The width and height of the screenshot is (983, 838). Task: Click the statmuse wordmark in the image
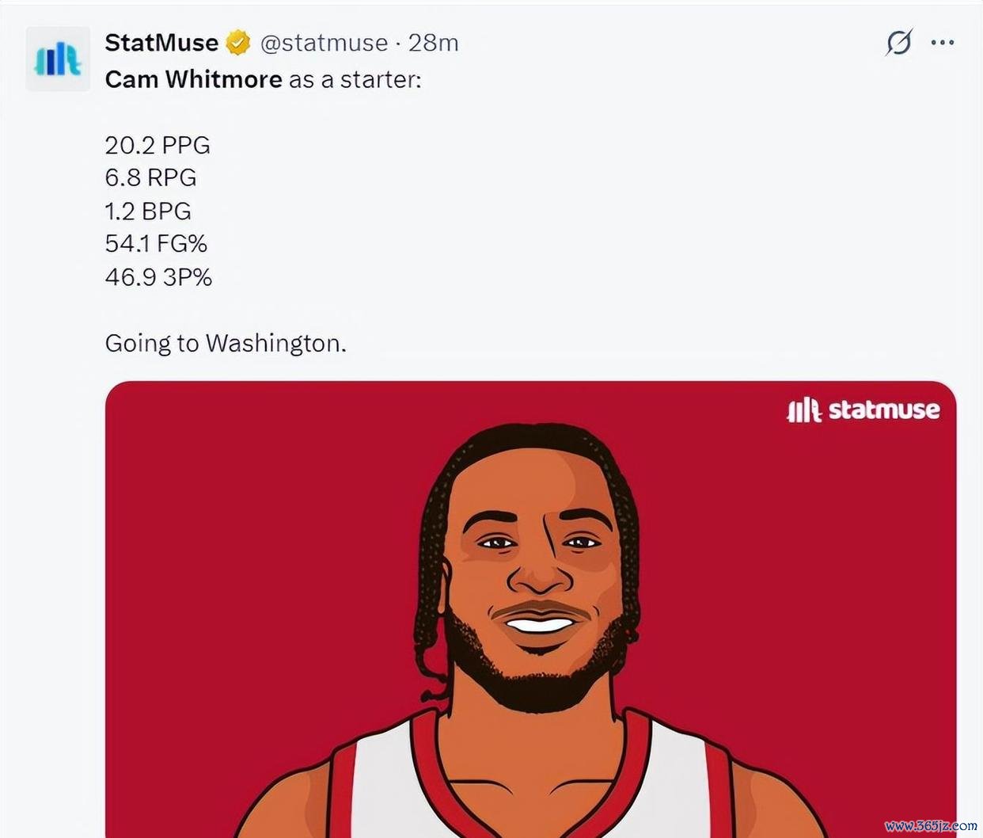(x=884, y=409)
